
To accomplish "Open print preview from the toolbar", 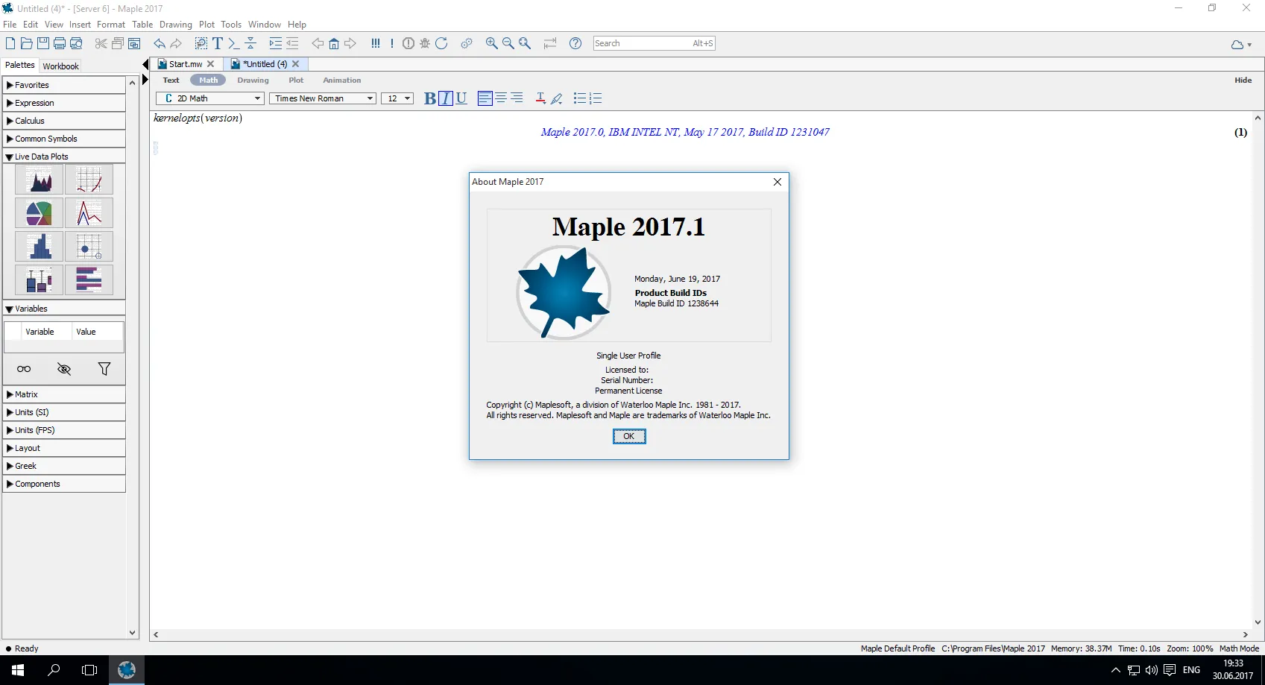I will [76, 43].
